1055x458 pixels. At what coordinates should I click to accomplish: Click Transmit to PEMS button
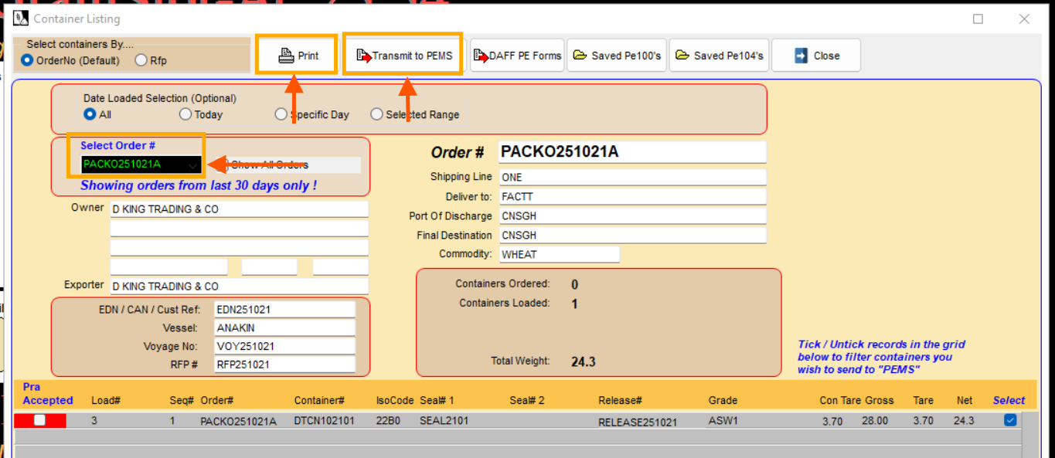click(403, 56)
